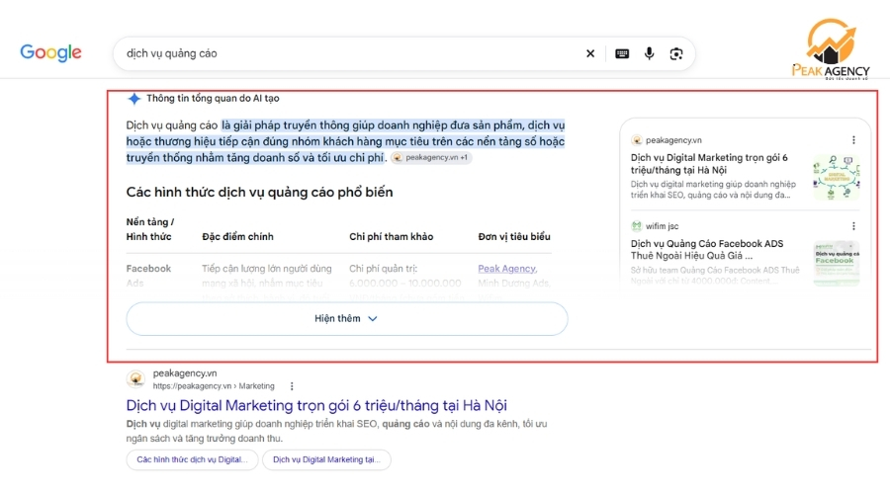
Task: Open the Google logo homepage
Action: tap(50, 52)
